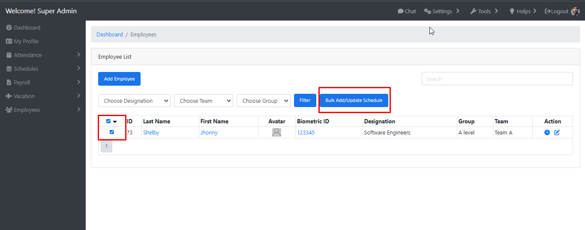Screen dimensions: 585x230
Task: Expand the Schedules chevron in the sidebar
Action: [79, 69]
